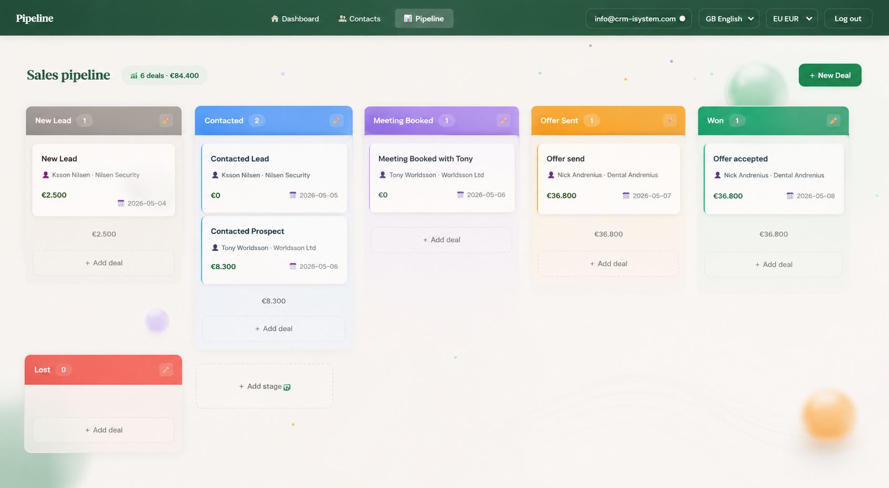Image resolution: width=889 pixels, height=488 pixels.
Task: Open the GB English language dropdown
Action: pyautogui.click(x=729, y=18)
